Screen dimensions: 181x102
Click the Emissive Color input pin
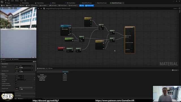[126, 36]
